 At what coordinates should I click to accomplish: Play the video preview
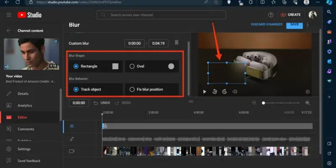[x=205, y=92]
